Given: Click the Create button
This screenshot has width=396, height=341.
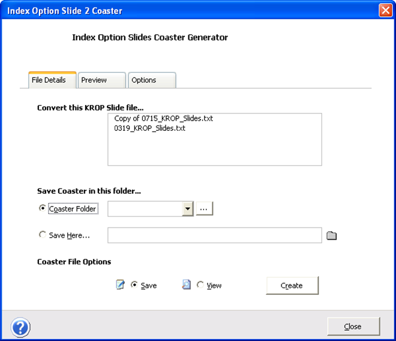Looking at the screenshot, I should (292, 285).
